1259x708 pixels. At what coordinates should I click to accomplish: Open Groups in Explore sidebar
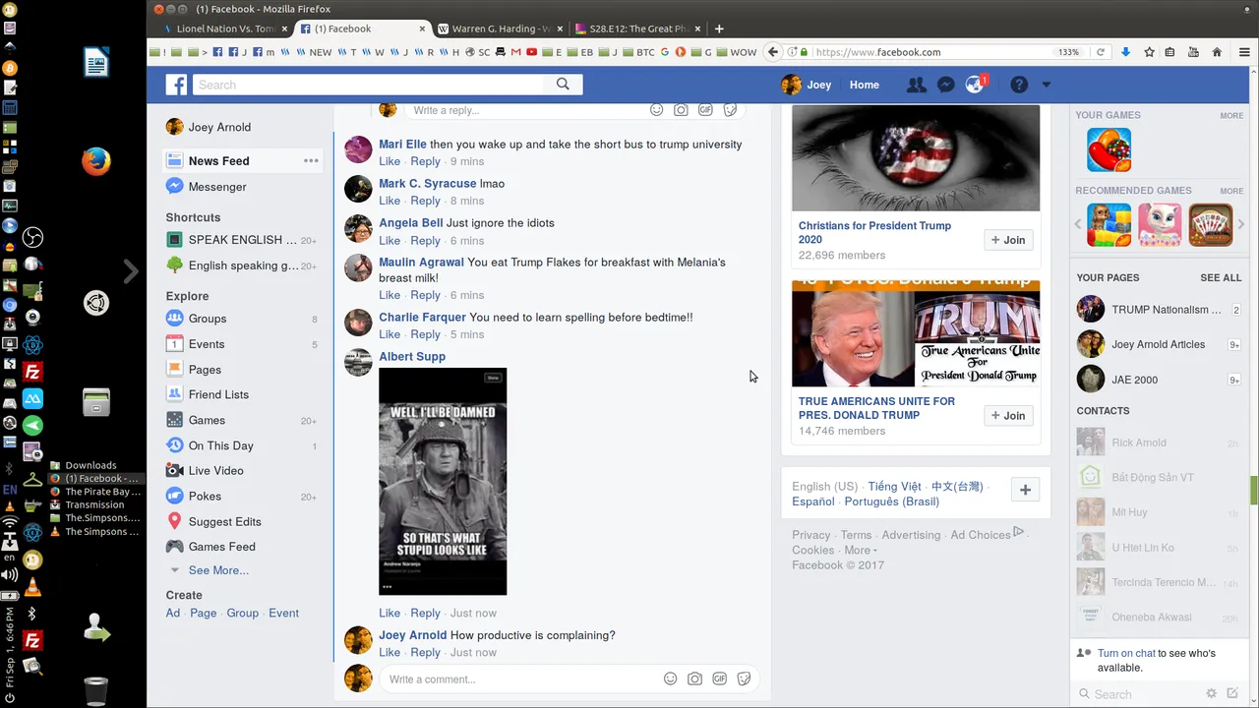tap(208, 319)
